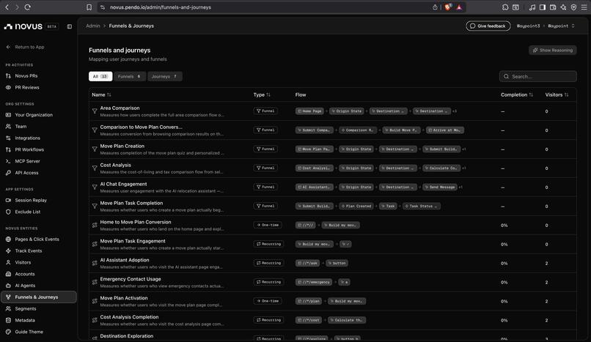This screenshot has height=342, width=591.
Task: Click Track Events lightning icon
Action: pyautogui.click(x=8, y=250)
